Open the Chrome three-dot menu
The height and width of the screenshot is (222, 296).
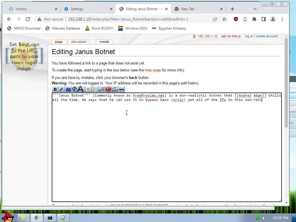[282, 19]
